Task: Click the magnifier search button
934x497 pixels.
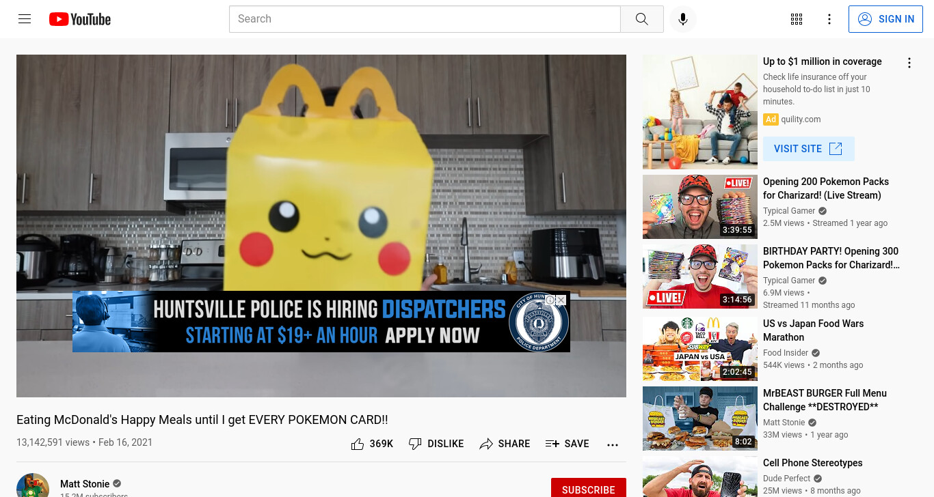Action: click(641, 19)
